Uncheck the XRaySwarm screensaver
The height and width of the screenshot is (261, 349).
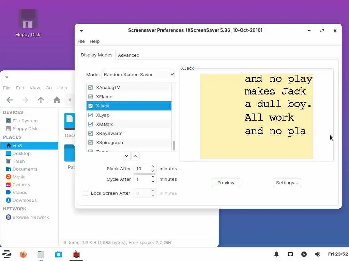(x=90, y=133)
